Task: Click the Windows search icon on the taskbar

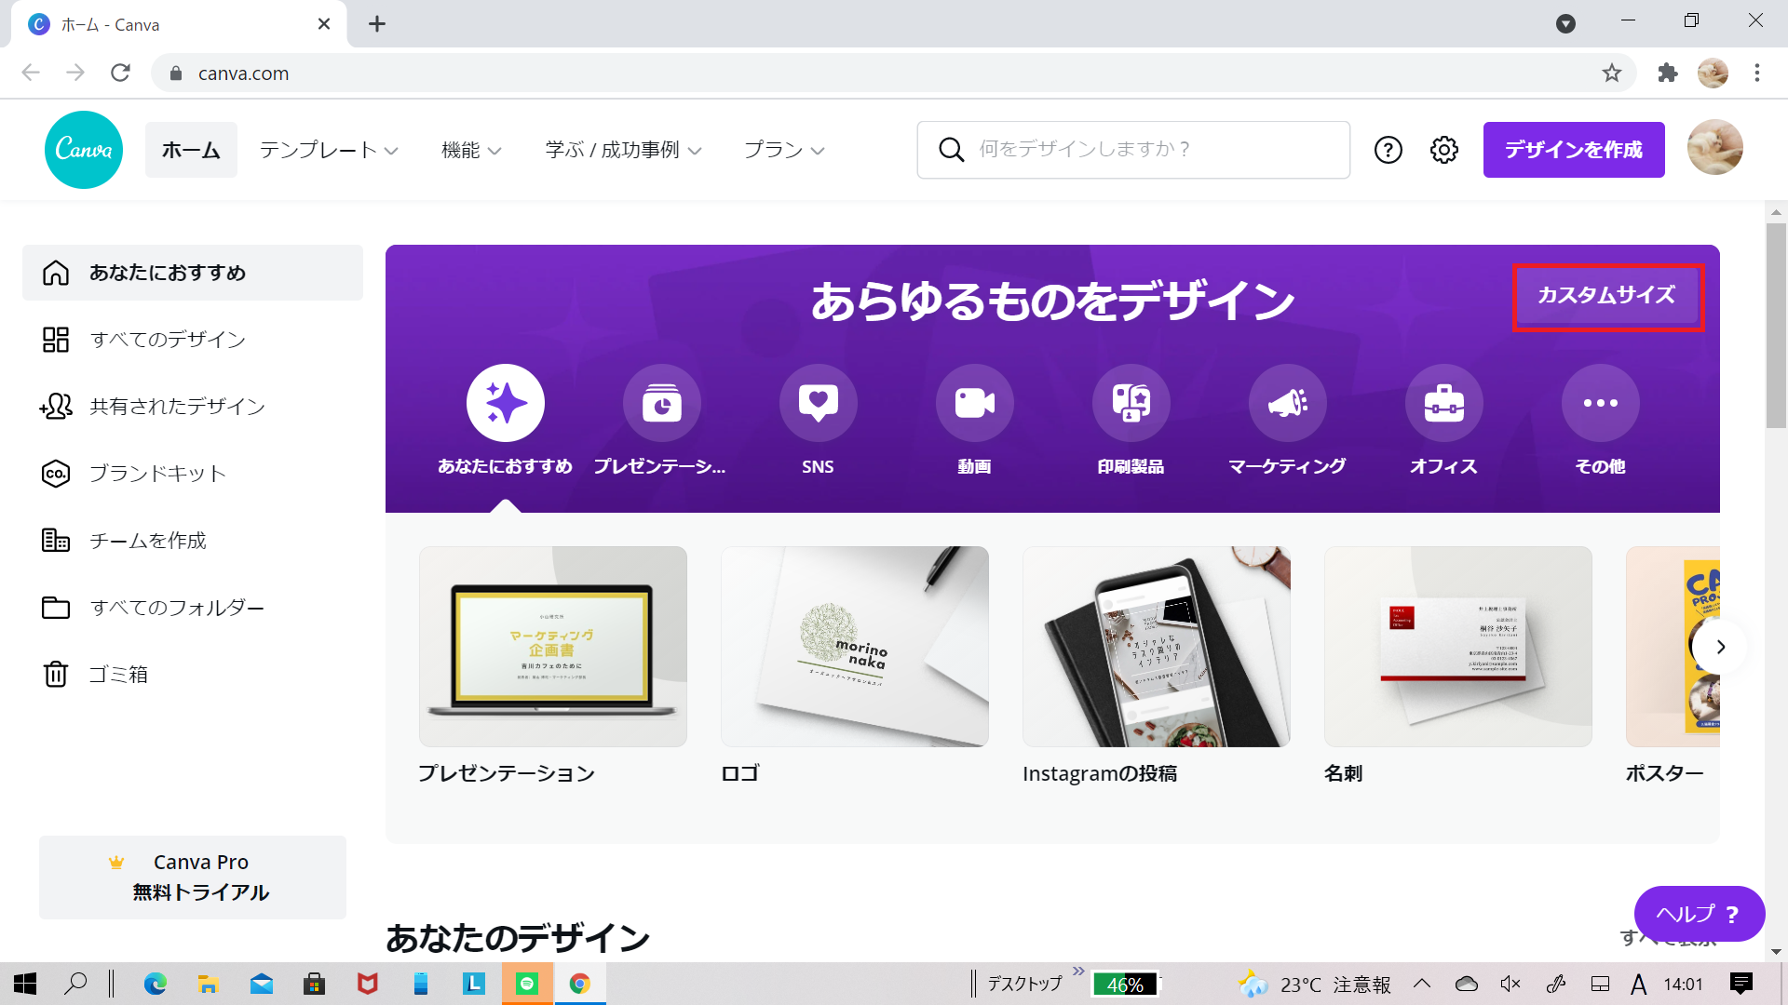Action: click(76, 984)
